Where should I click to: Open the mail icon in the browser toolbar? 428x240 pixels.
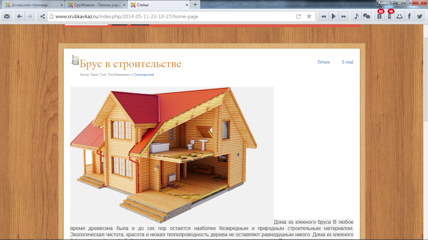[7, 17]
